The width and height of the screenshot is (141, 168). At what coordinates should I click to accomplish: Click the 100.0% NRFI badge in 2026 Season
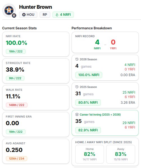89,75
